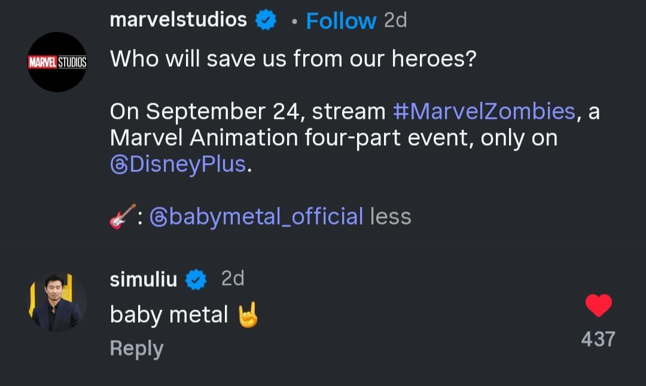The width and height of the screenshot is (646, 386).
Task: Open the DisneyPlus mention
Action: click(x=187, y=164)
